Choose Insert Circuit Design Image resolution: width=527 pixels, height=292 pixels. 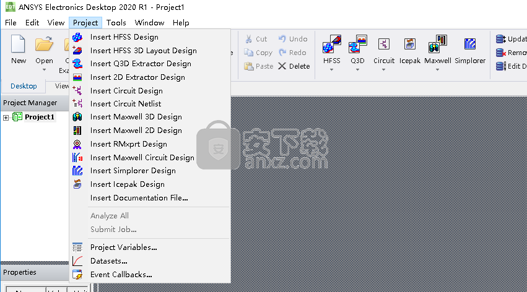[x=150, y=90]
